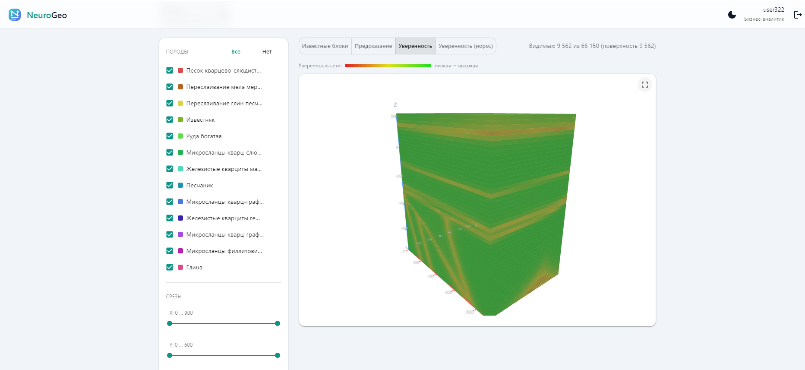Open fullscreen view of 3D model

(x=644, y=85)
